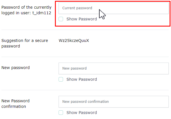Image resolution: width=171 pixels, height=119 pixels.
Task: Click the username t_idm112 text
Action: click(x=42, y=13)
